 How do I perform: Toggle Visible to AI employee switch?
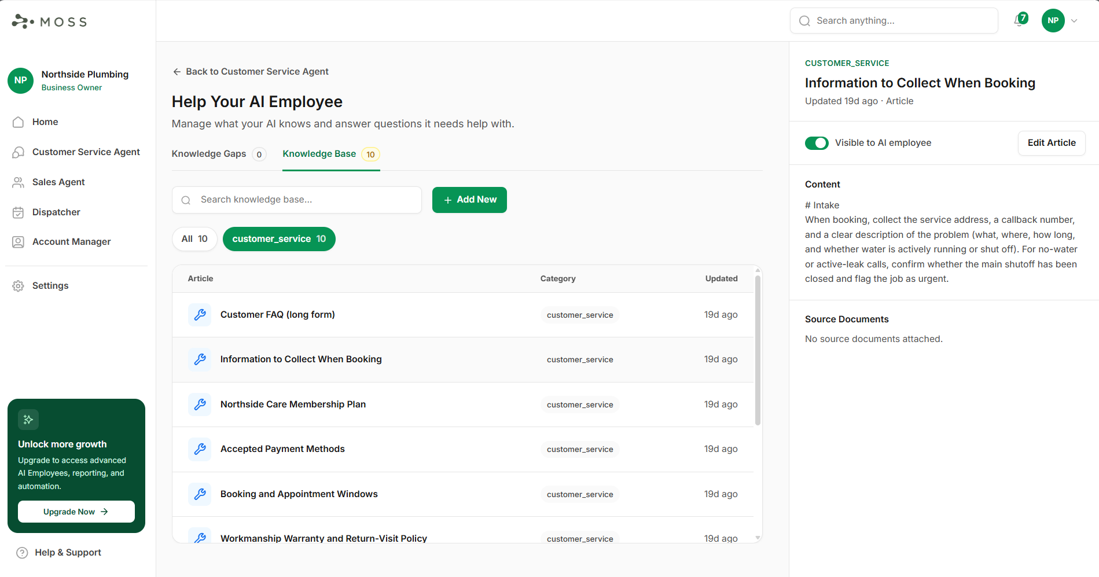817,143
